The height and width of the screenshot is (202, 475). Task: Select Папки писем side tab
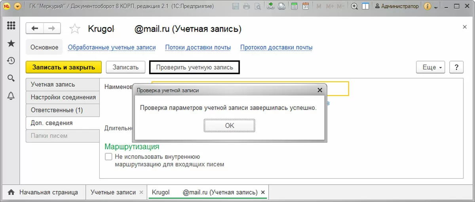[63, 136]
